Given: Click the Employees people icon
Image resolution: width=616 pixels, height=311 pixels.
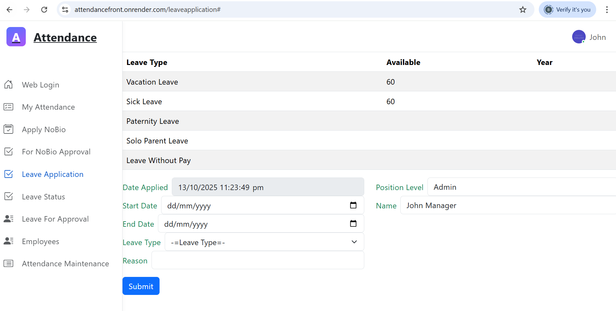Looking at the screenshot, I should pos(8,241).
